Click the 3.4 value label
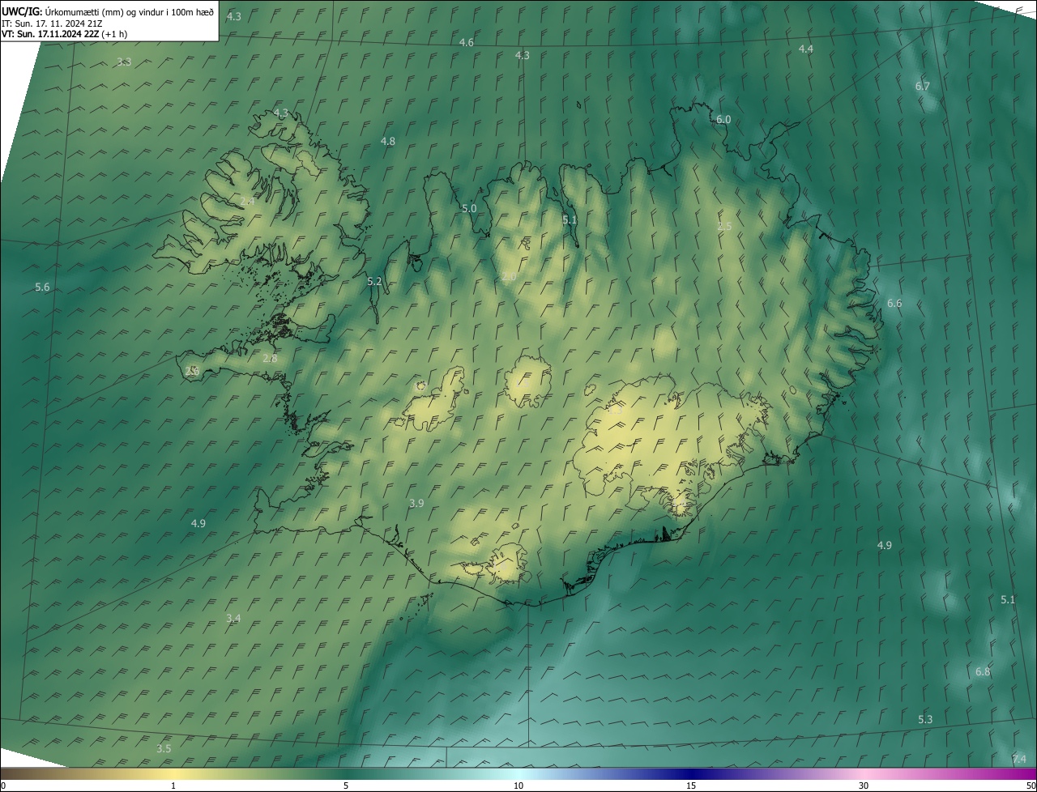Screen dimensions: 1037x792 [x=233, y=619]
